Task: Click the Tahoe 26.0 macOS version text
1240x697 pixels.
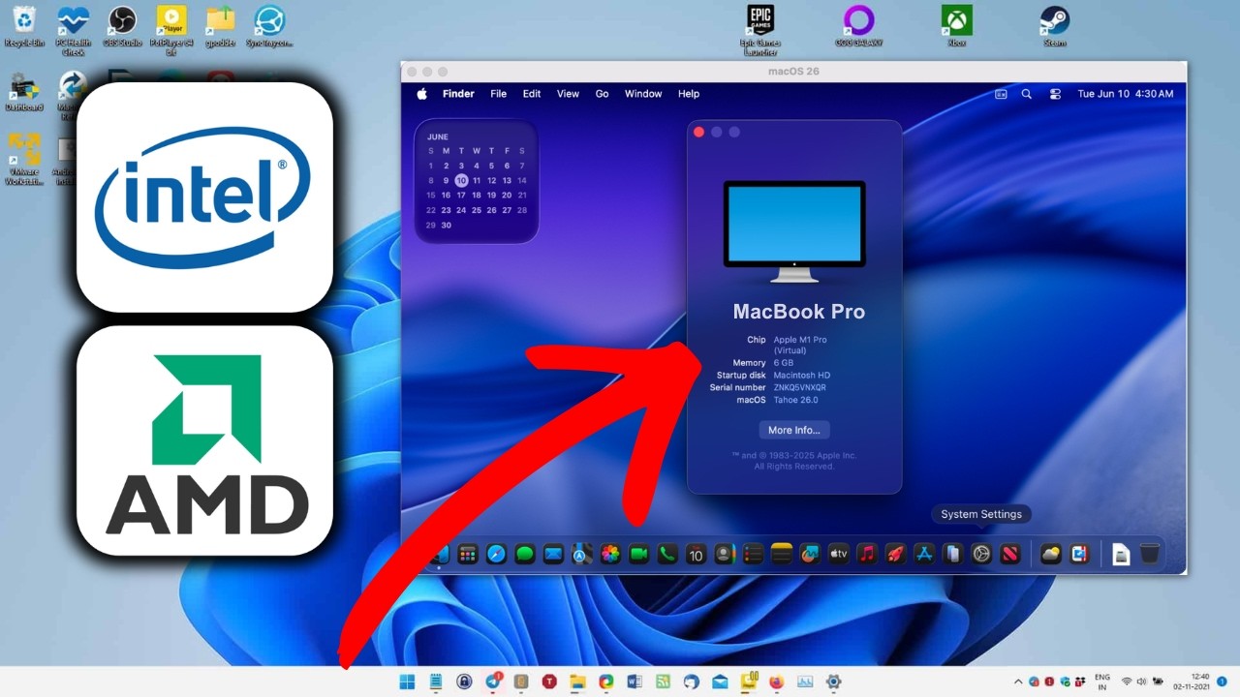Action: 796,400
